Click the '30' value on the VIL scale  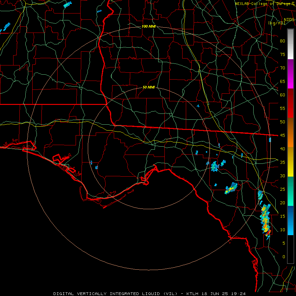(x=283, y=176)
